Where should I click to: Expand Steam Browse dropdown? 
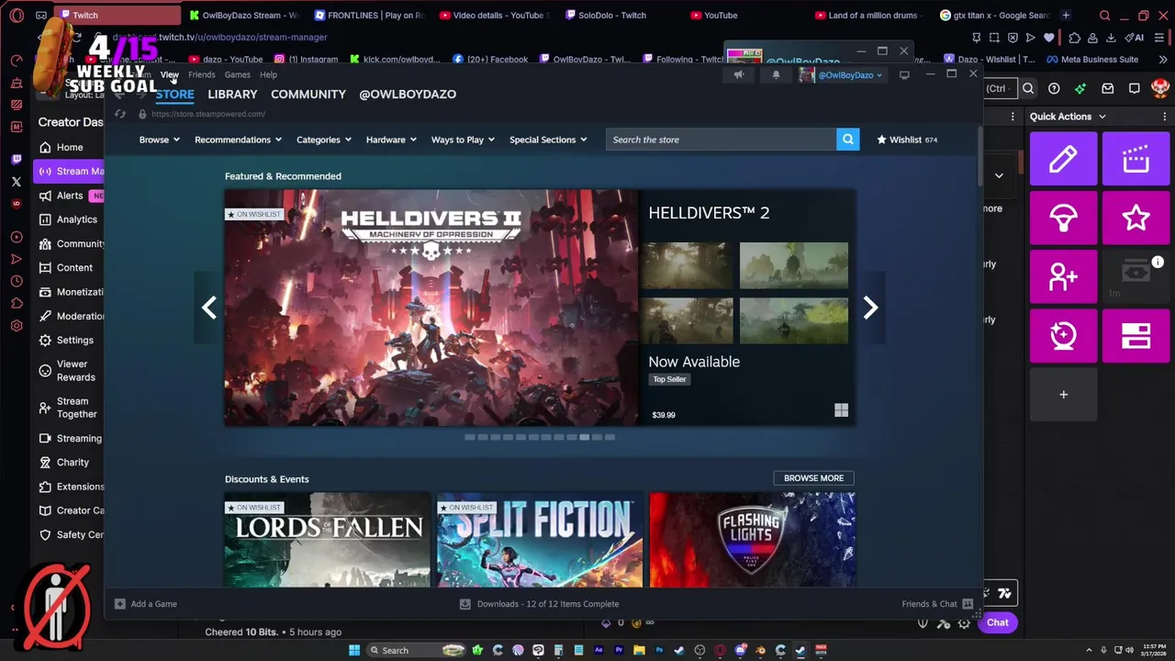[x=159, y=140]
